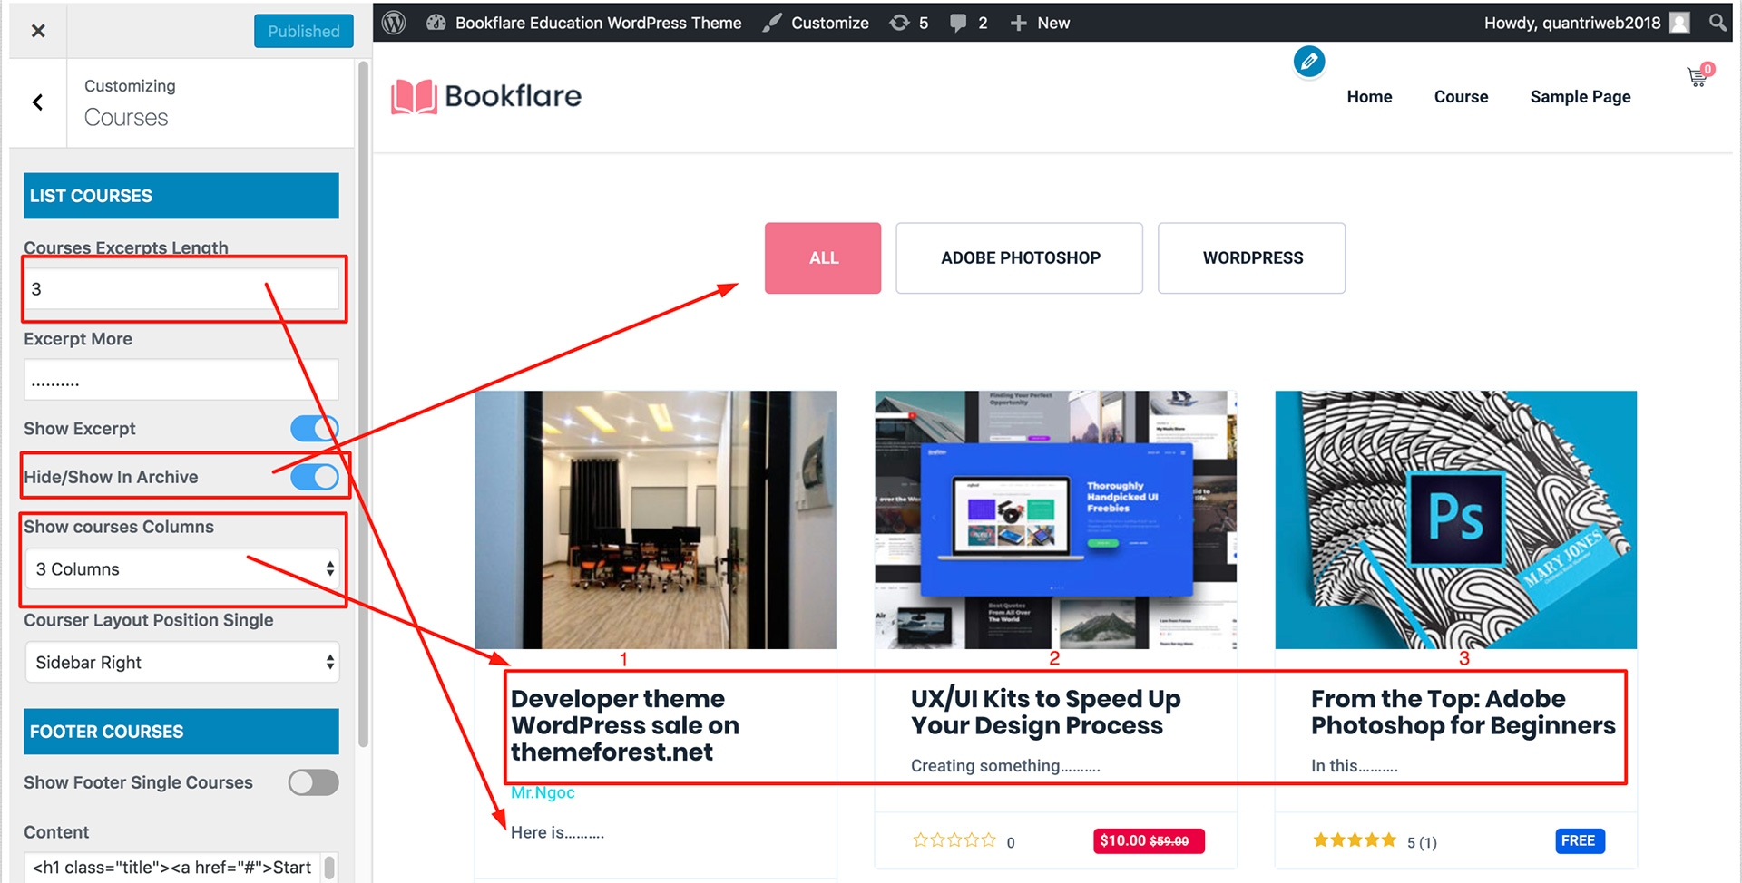Click the customizer panel scrollbar
This screenshot has width=1742, height=883.
click(364, 403)
